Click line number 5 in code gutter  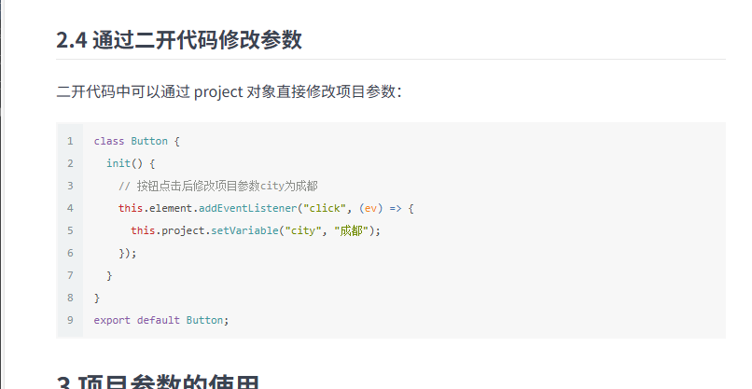point(70,230)
